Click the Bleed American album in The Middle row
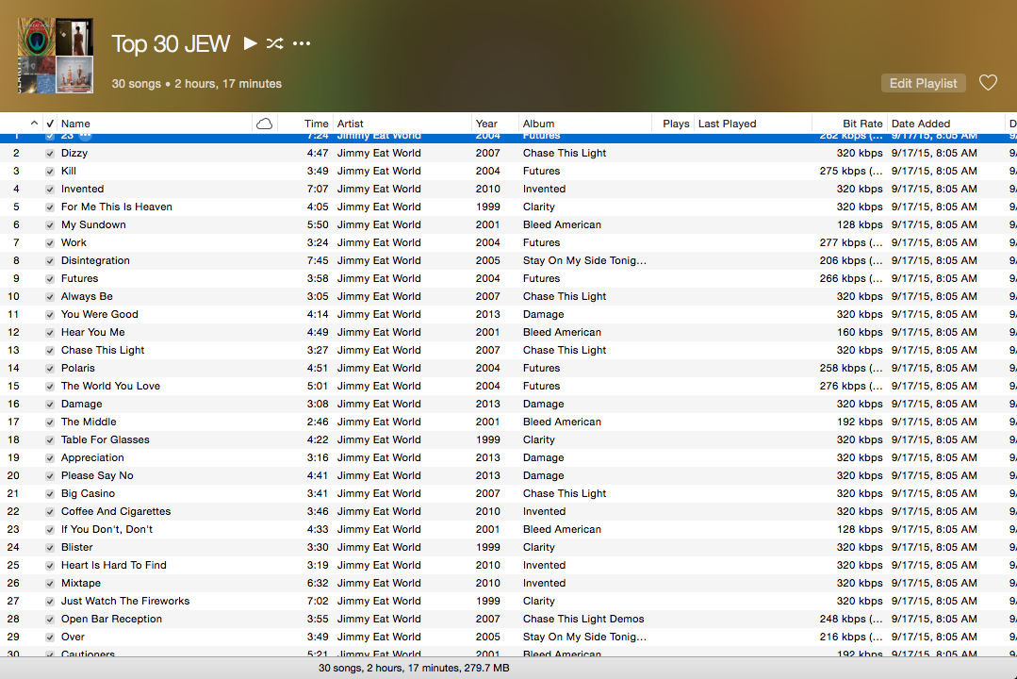This screenshot has height=679, width=1017. 562,422
